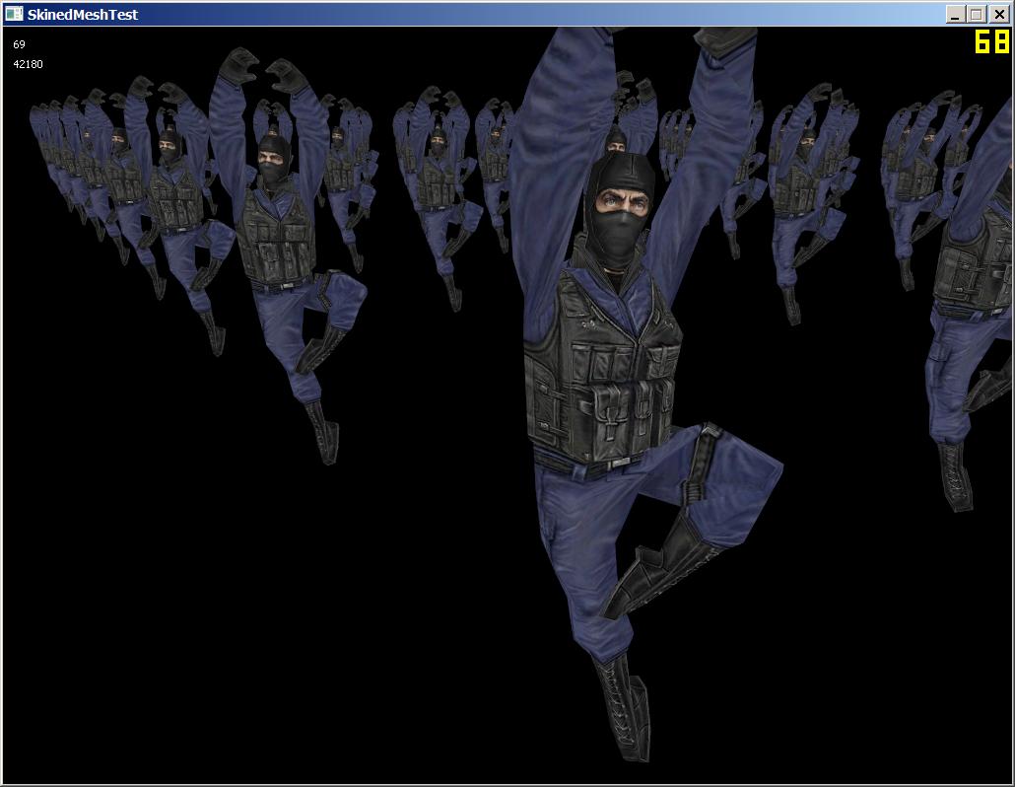Click the yellow 68 FPS counter

tap(991, 41)
